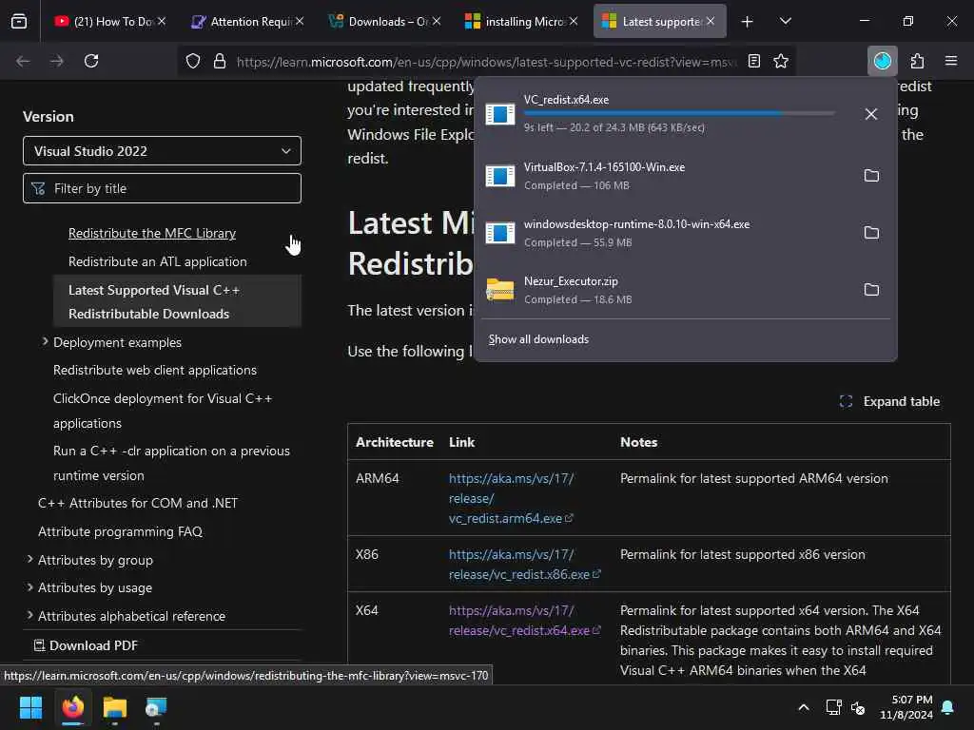Open Attribute programming FAQ
974x730 pixels.
pos(121,531)
